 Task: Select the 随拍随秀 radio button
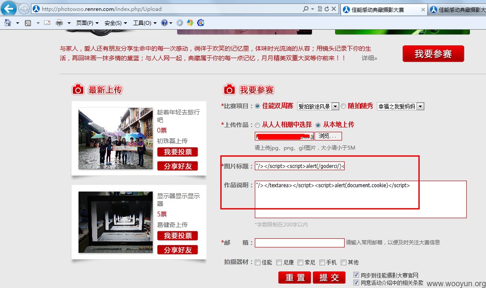tap(343, 106)
